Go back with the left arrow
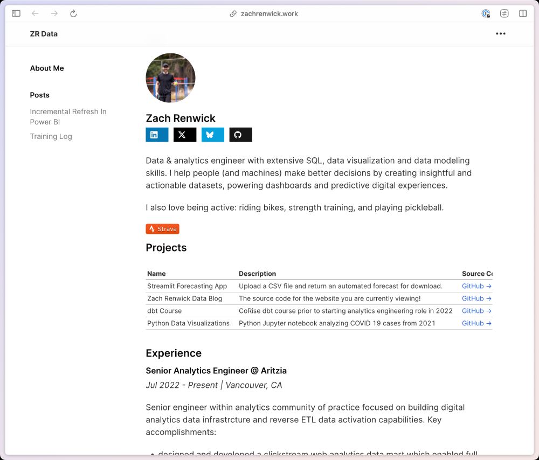Viewport: 539px width, 460px height. [x=35, y=13]
